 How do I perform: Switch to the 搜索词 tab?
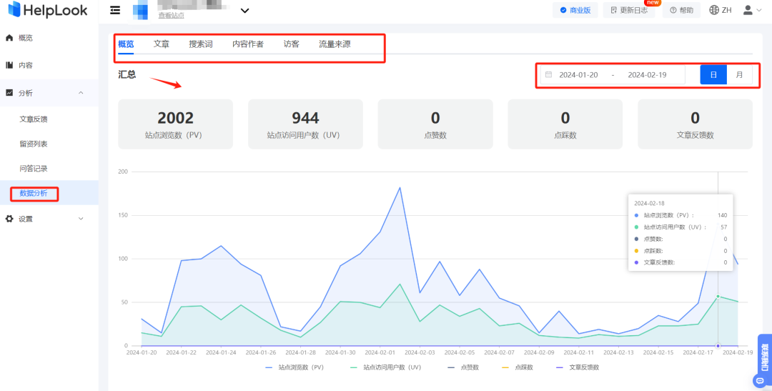pyautogui.click(x=201, y=44)
